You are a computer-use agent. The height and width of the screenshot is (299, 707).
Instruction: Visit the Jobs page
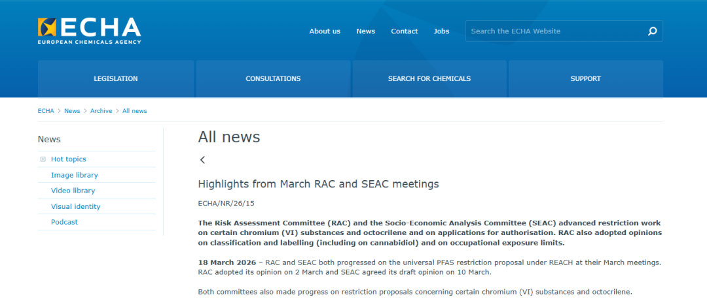[441, 31]
